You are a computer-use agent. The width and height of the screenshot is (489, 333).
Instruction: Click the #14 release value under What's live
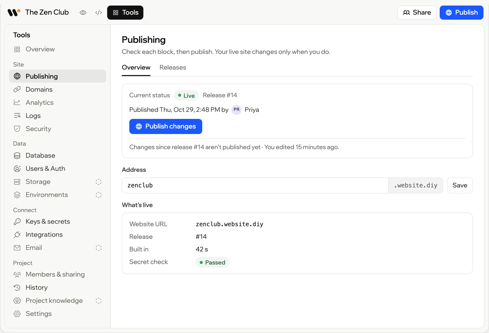[201, 237]
